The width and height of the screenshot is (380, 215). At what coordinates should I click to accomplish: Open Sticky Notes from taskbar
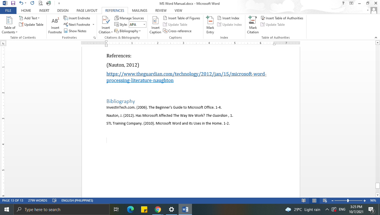pyautogui.click(x=144, y=209)
